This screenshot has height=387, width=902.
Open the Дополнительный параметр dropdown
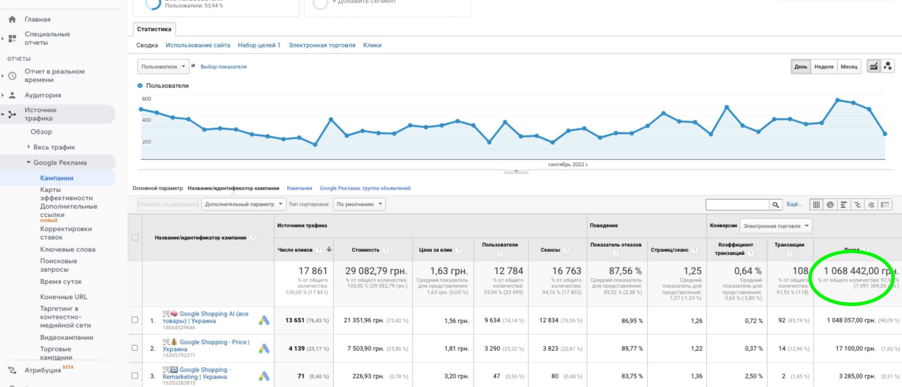(x=243, y=204)
